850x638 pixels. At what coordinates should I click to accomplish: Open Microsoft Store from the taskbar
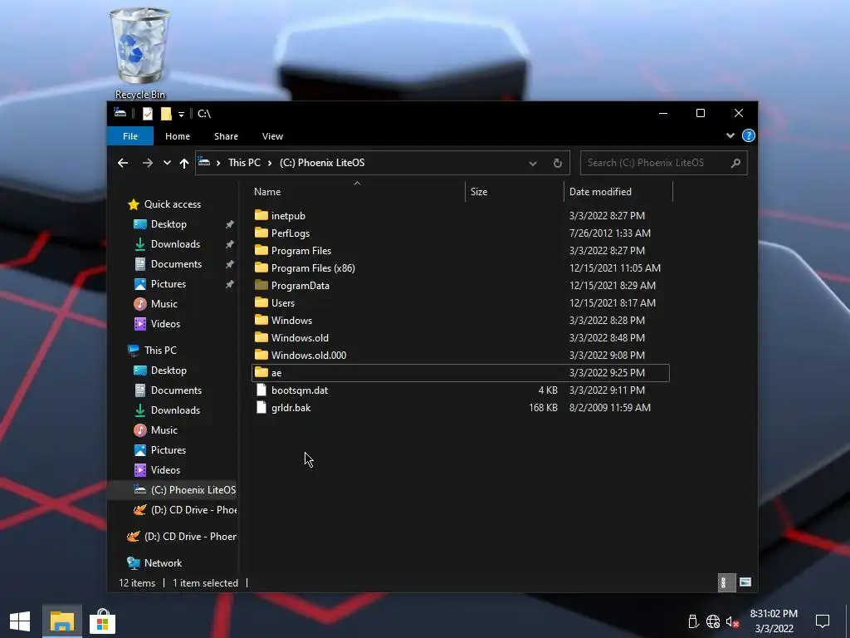102,621
